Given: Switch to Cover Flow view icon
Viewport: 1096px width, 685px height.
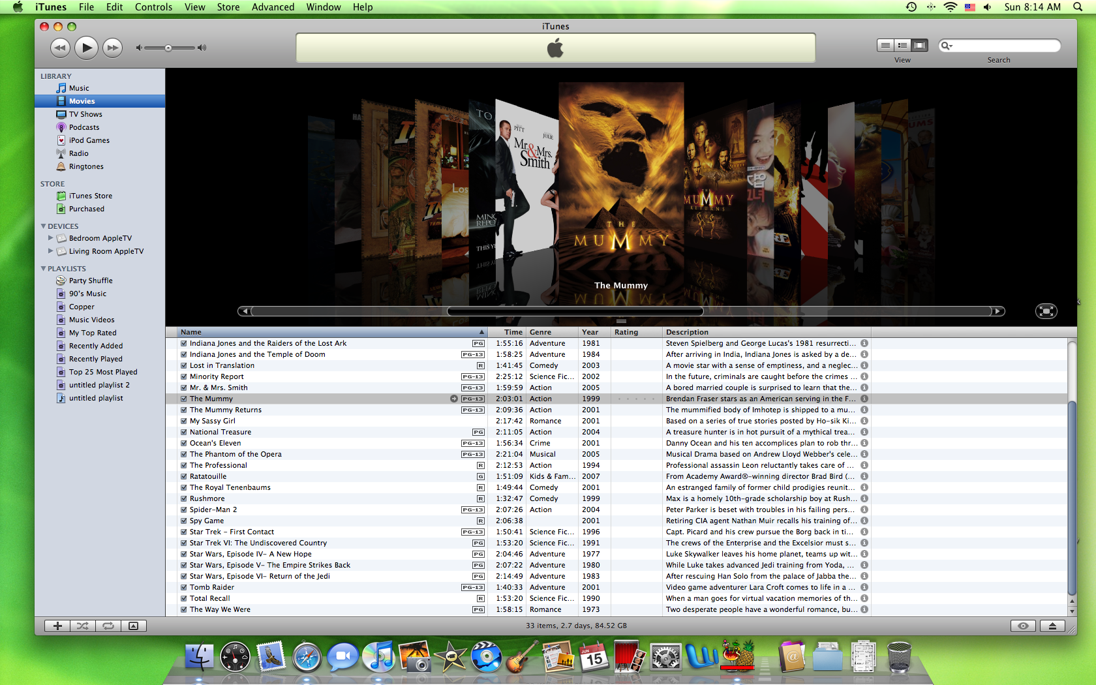Looking at the screenshot, I should pyautogui.click(x=920, y=45).
